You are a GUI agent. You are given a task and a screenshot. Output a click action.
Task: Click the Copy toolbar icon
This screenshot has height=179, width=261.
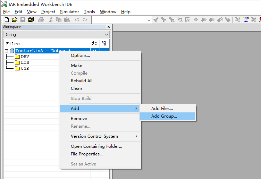[59, 20]
